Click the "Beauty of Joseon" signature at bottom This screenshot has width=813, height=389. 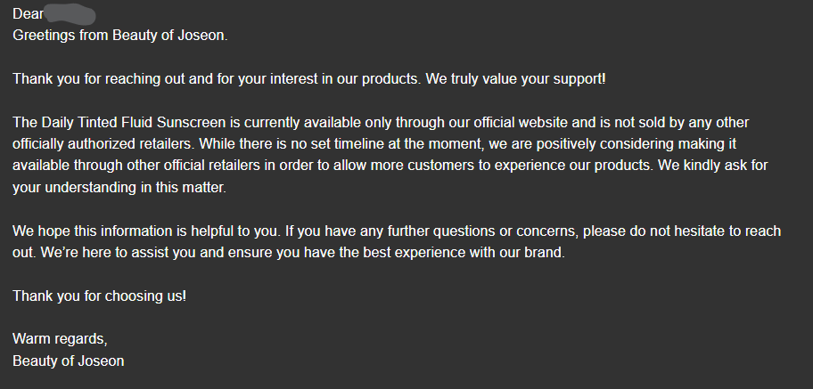[x=69, y=361]
